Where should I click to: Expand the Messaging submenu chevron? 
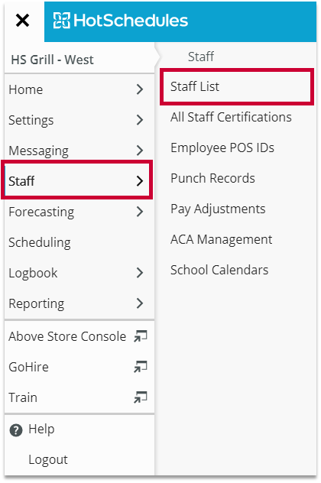click(x=140, y=151)
